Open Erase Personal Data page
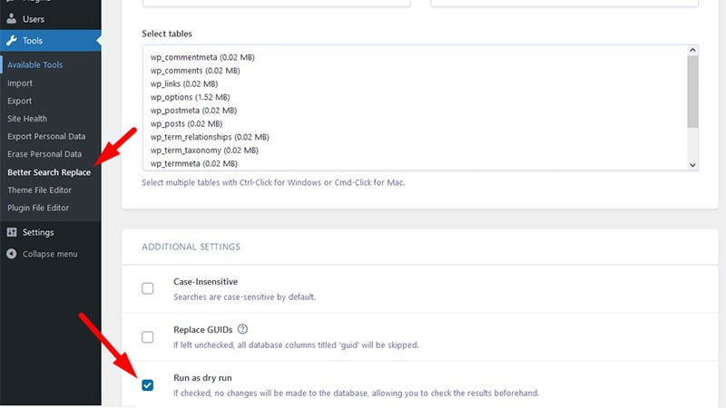The height and width of the screenshot is (408, 726). (44, 154)
